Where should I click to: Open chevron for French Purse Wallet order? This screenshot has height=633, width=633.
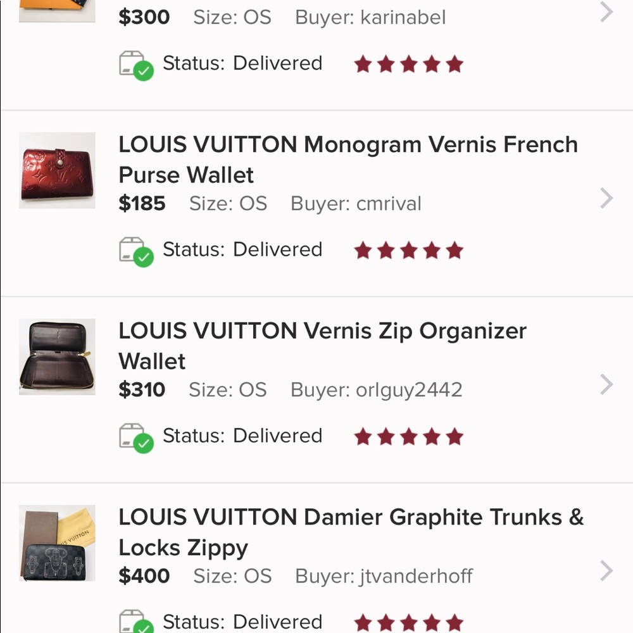[607, 198]
